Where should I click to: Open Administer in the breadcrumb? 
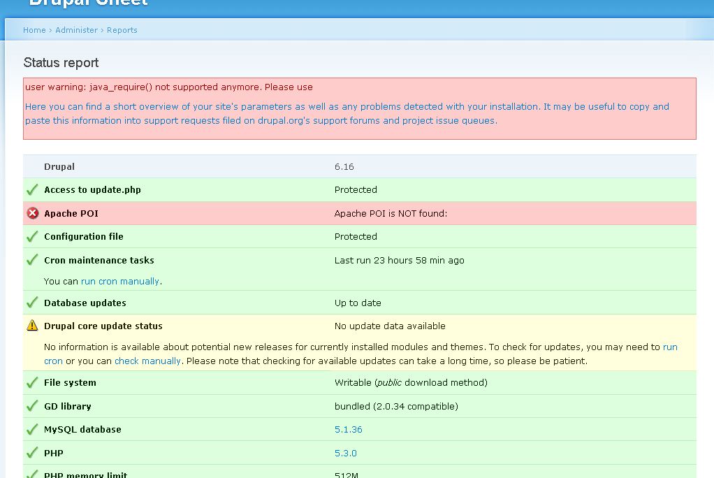pyautogui.click(x=76, y=30)
